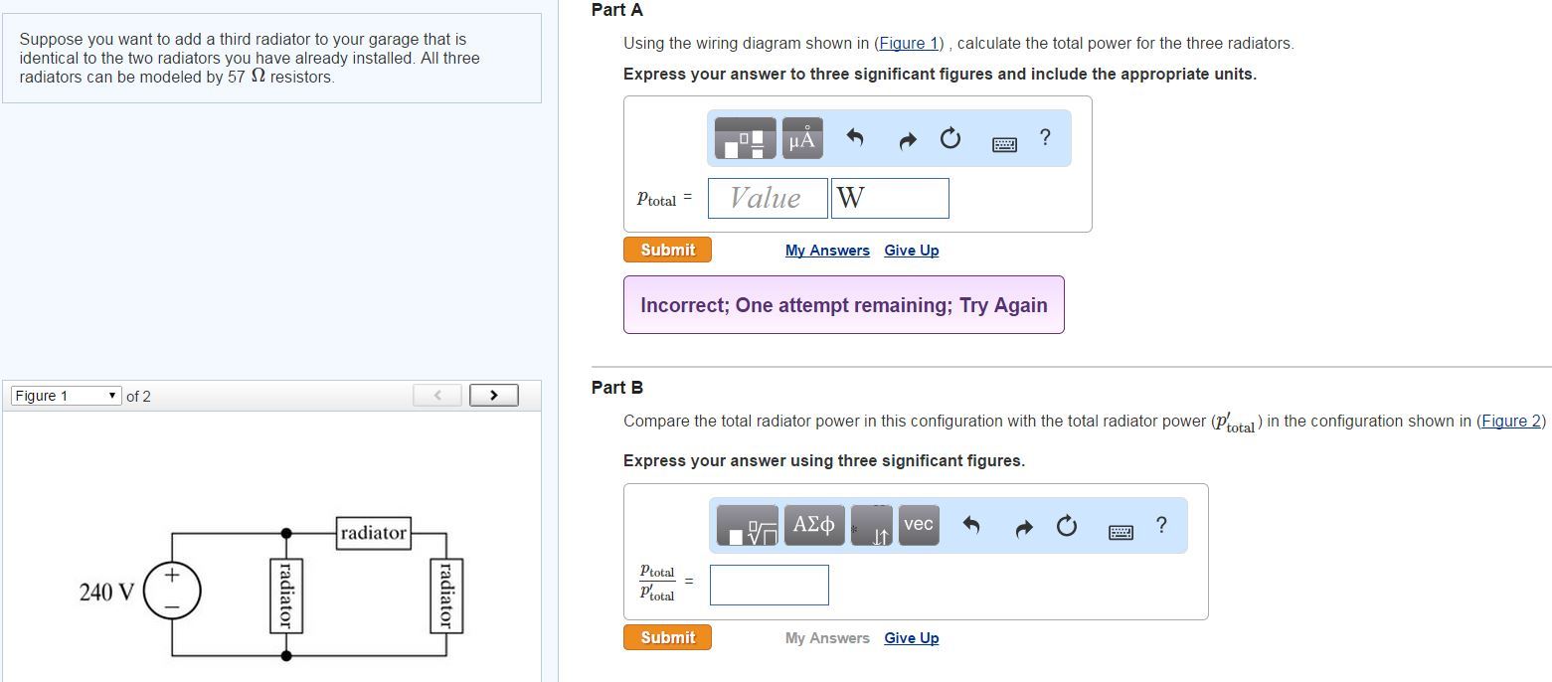Screen dimensions: 1552x682
Task: Open the µÅ units symbols menu
Action: (801, 140)
